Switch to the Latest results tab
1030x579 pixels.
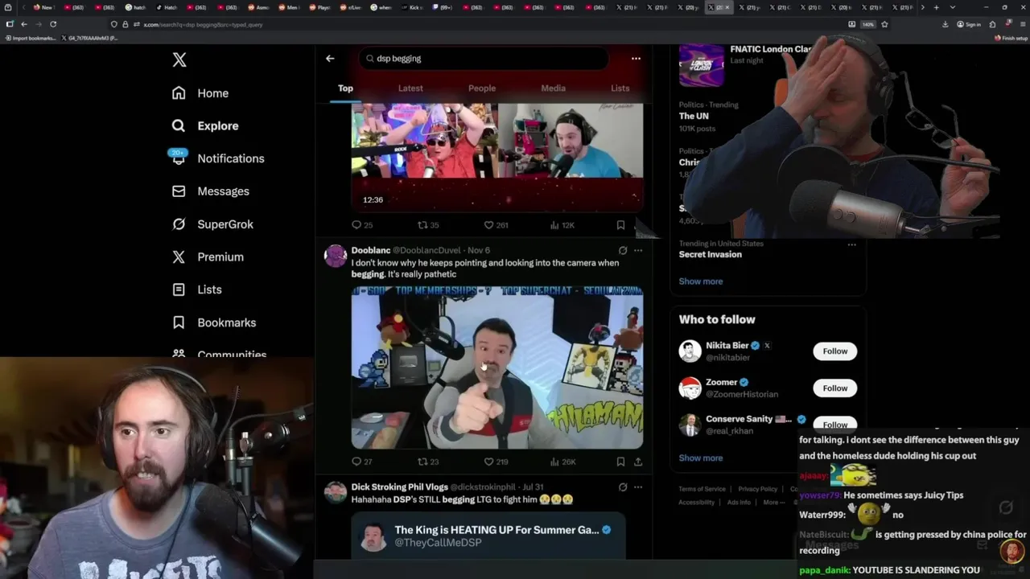coord(410,88)
